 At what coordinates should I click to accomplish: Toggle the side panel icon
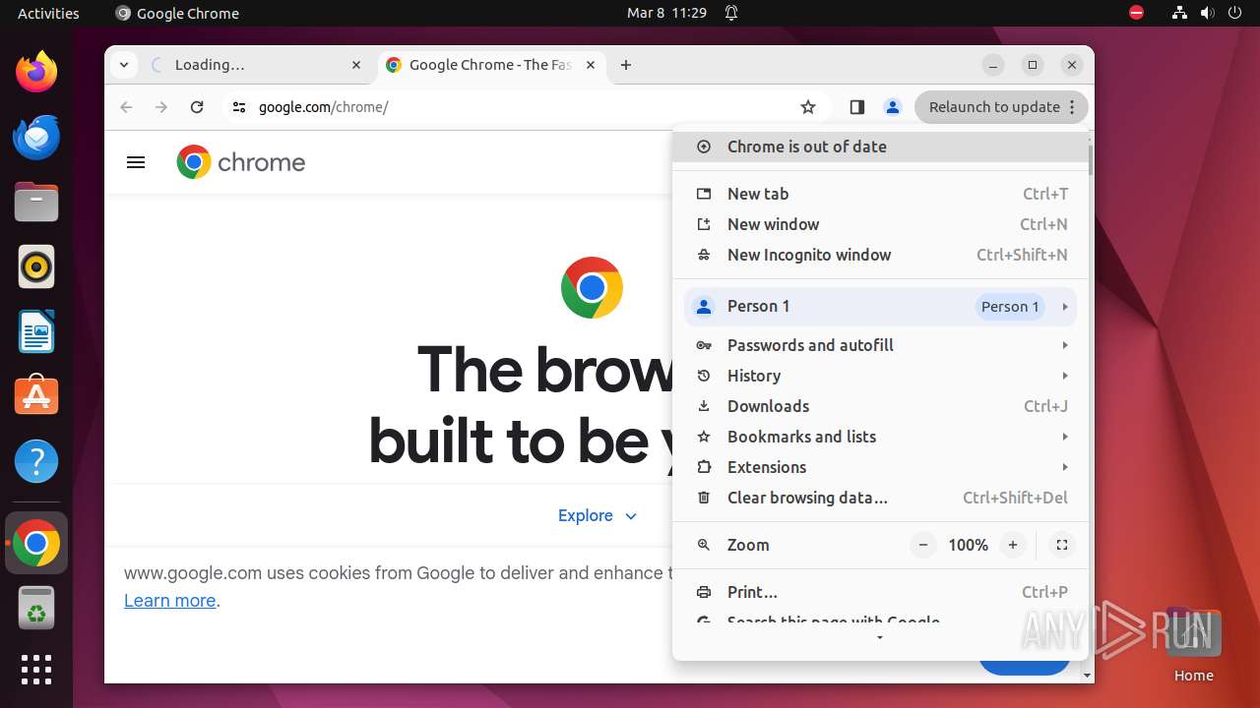856,107
